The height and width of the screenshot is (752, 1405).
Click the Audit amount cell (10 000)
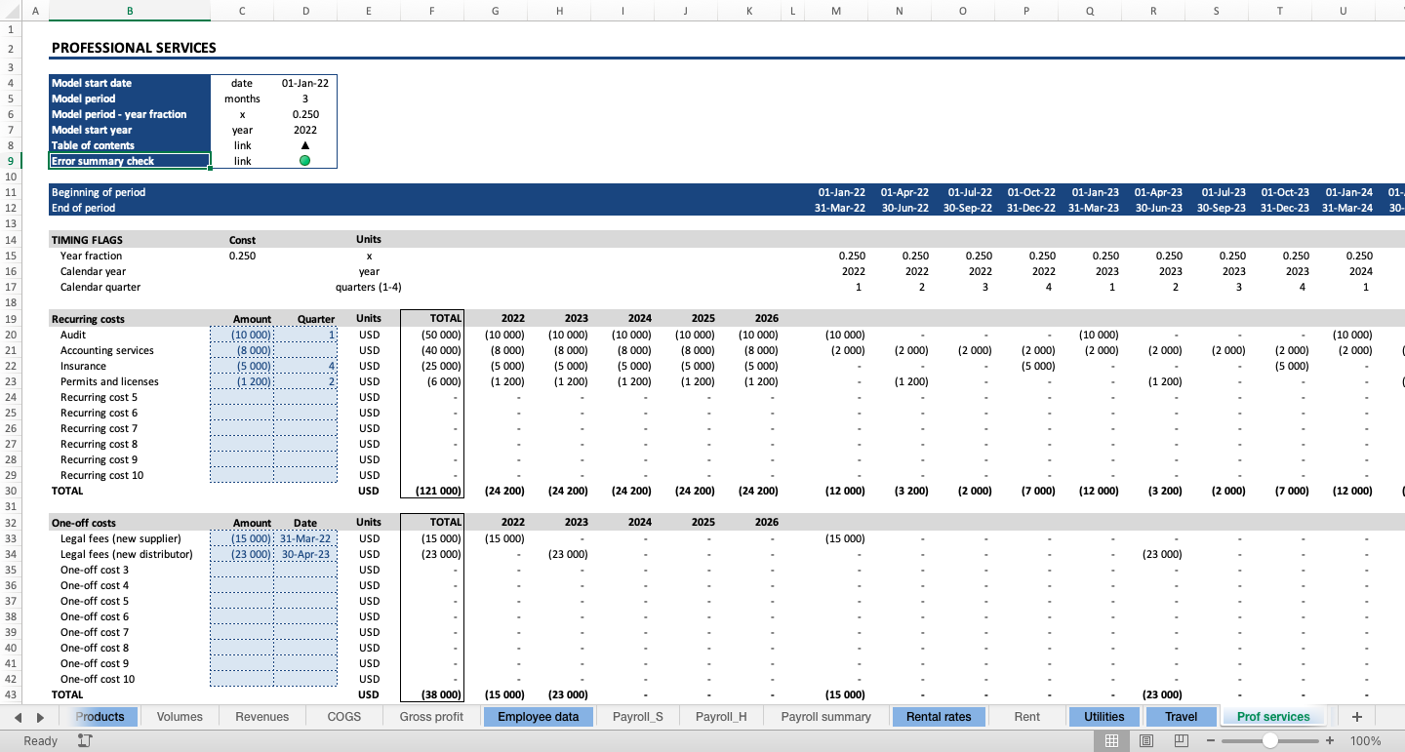242,335
